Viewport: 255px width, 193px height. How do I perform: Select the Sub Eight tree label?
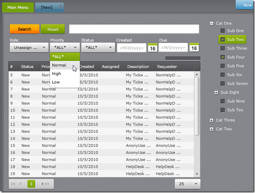(230, 92)
